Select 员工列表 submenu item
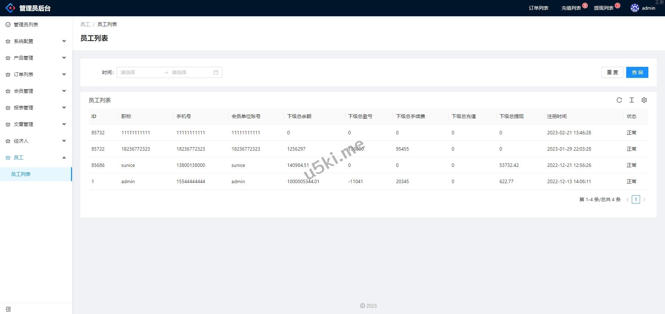Image resolution: width=665 pixels, height=314 pixels. point(21,174)
